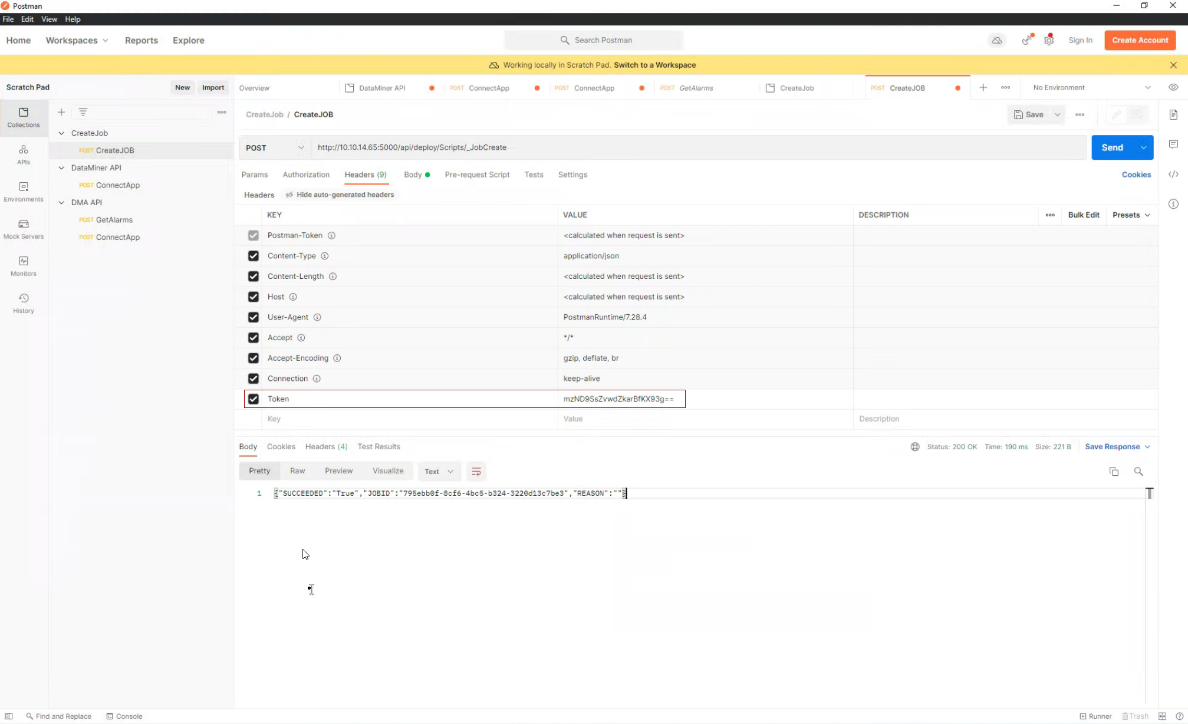This screenshot has width=1188, height=724.
Task: Open the No Environment dropdown
Action: pyautogui.click(x=1092, y=87)
